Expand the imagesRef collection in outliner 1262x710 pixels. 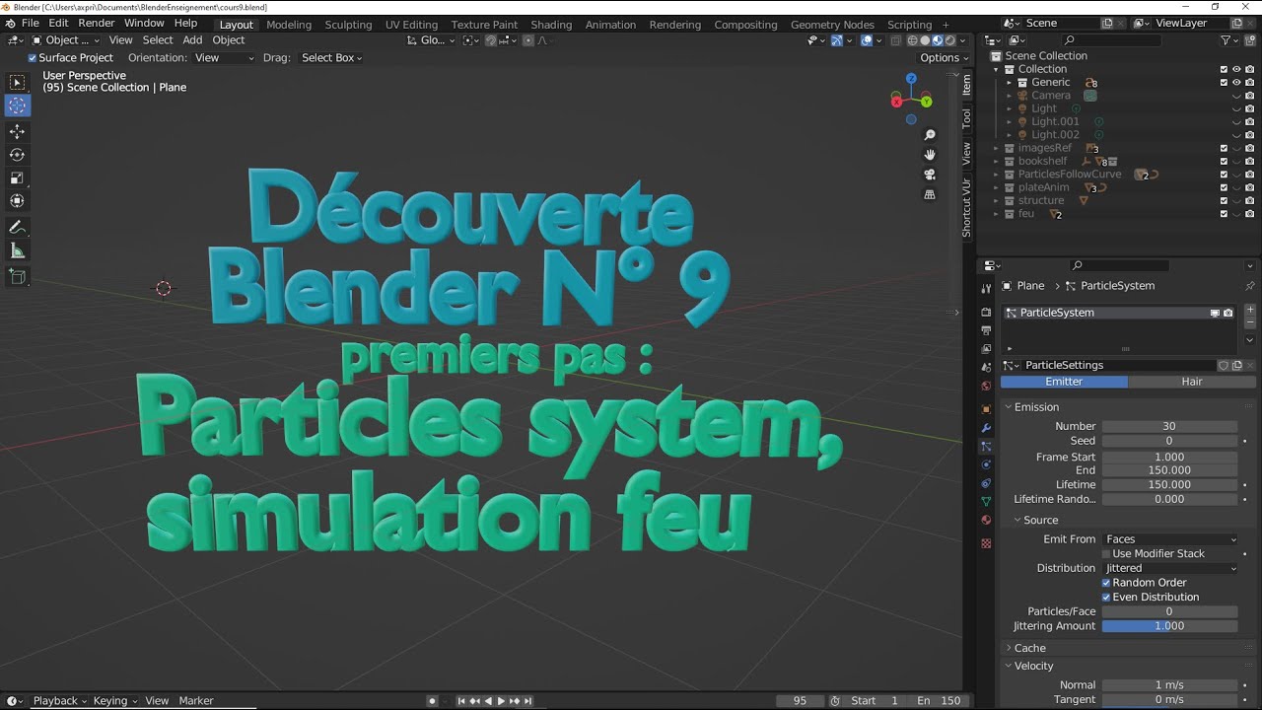tap(997, 148)
